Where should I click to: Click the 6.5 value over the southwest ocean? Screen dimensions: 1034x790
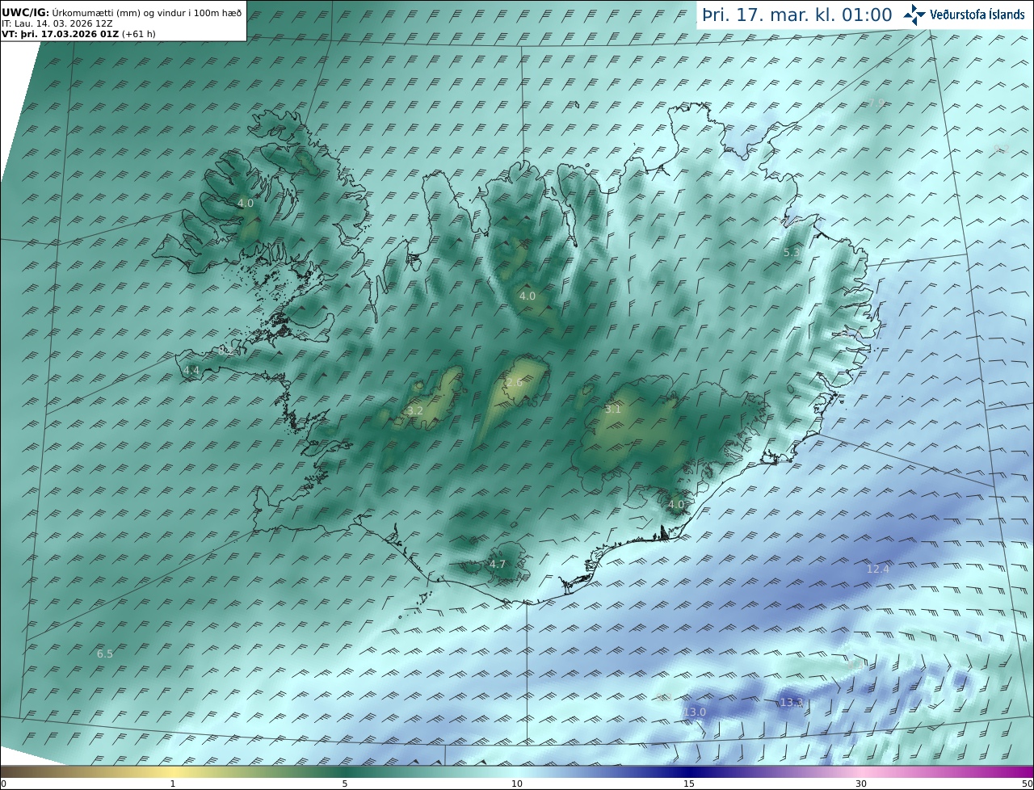pyautogui.click(x=105, y=653)
